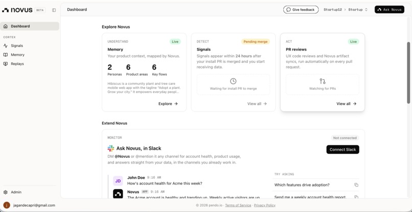Click the clock icon in Signals card

[233, 81]
